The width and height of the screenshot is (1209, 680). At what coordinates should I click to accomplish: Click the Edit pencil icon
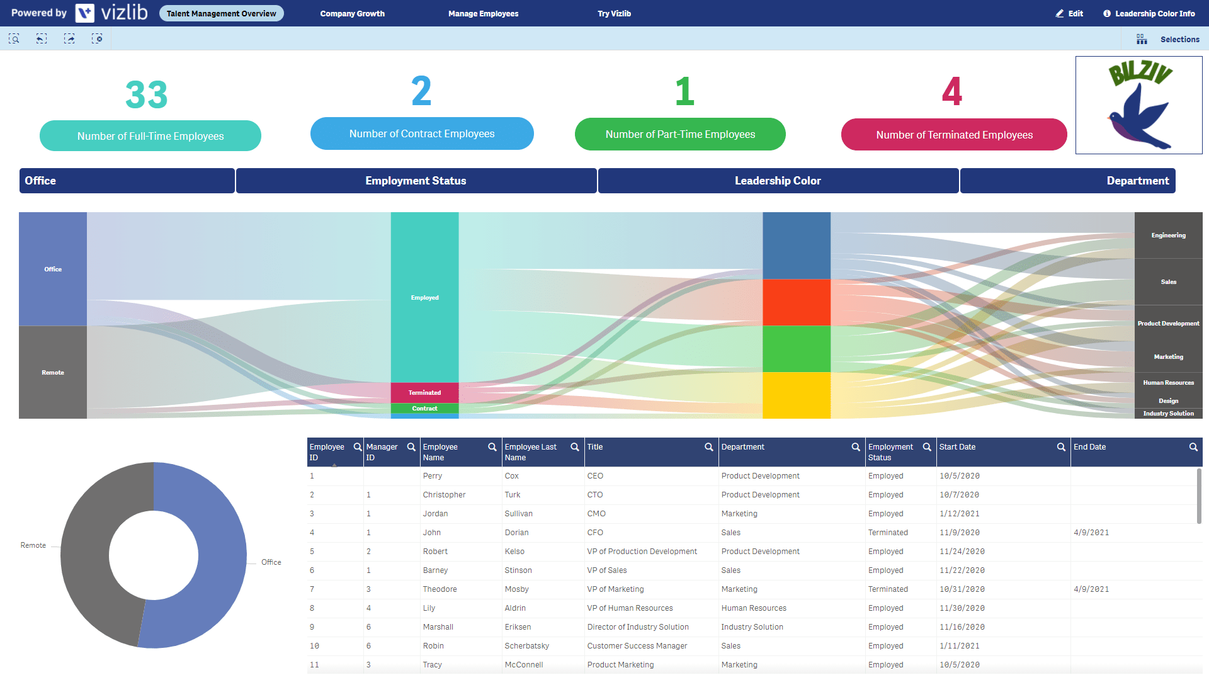pyautogui.click(x=1060, y=13)
